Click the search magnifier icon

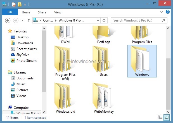(x=163, y=20)
